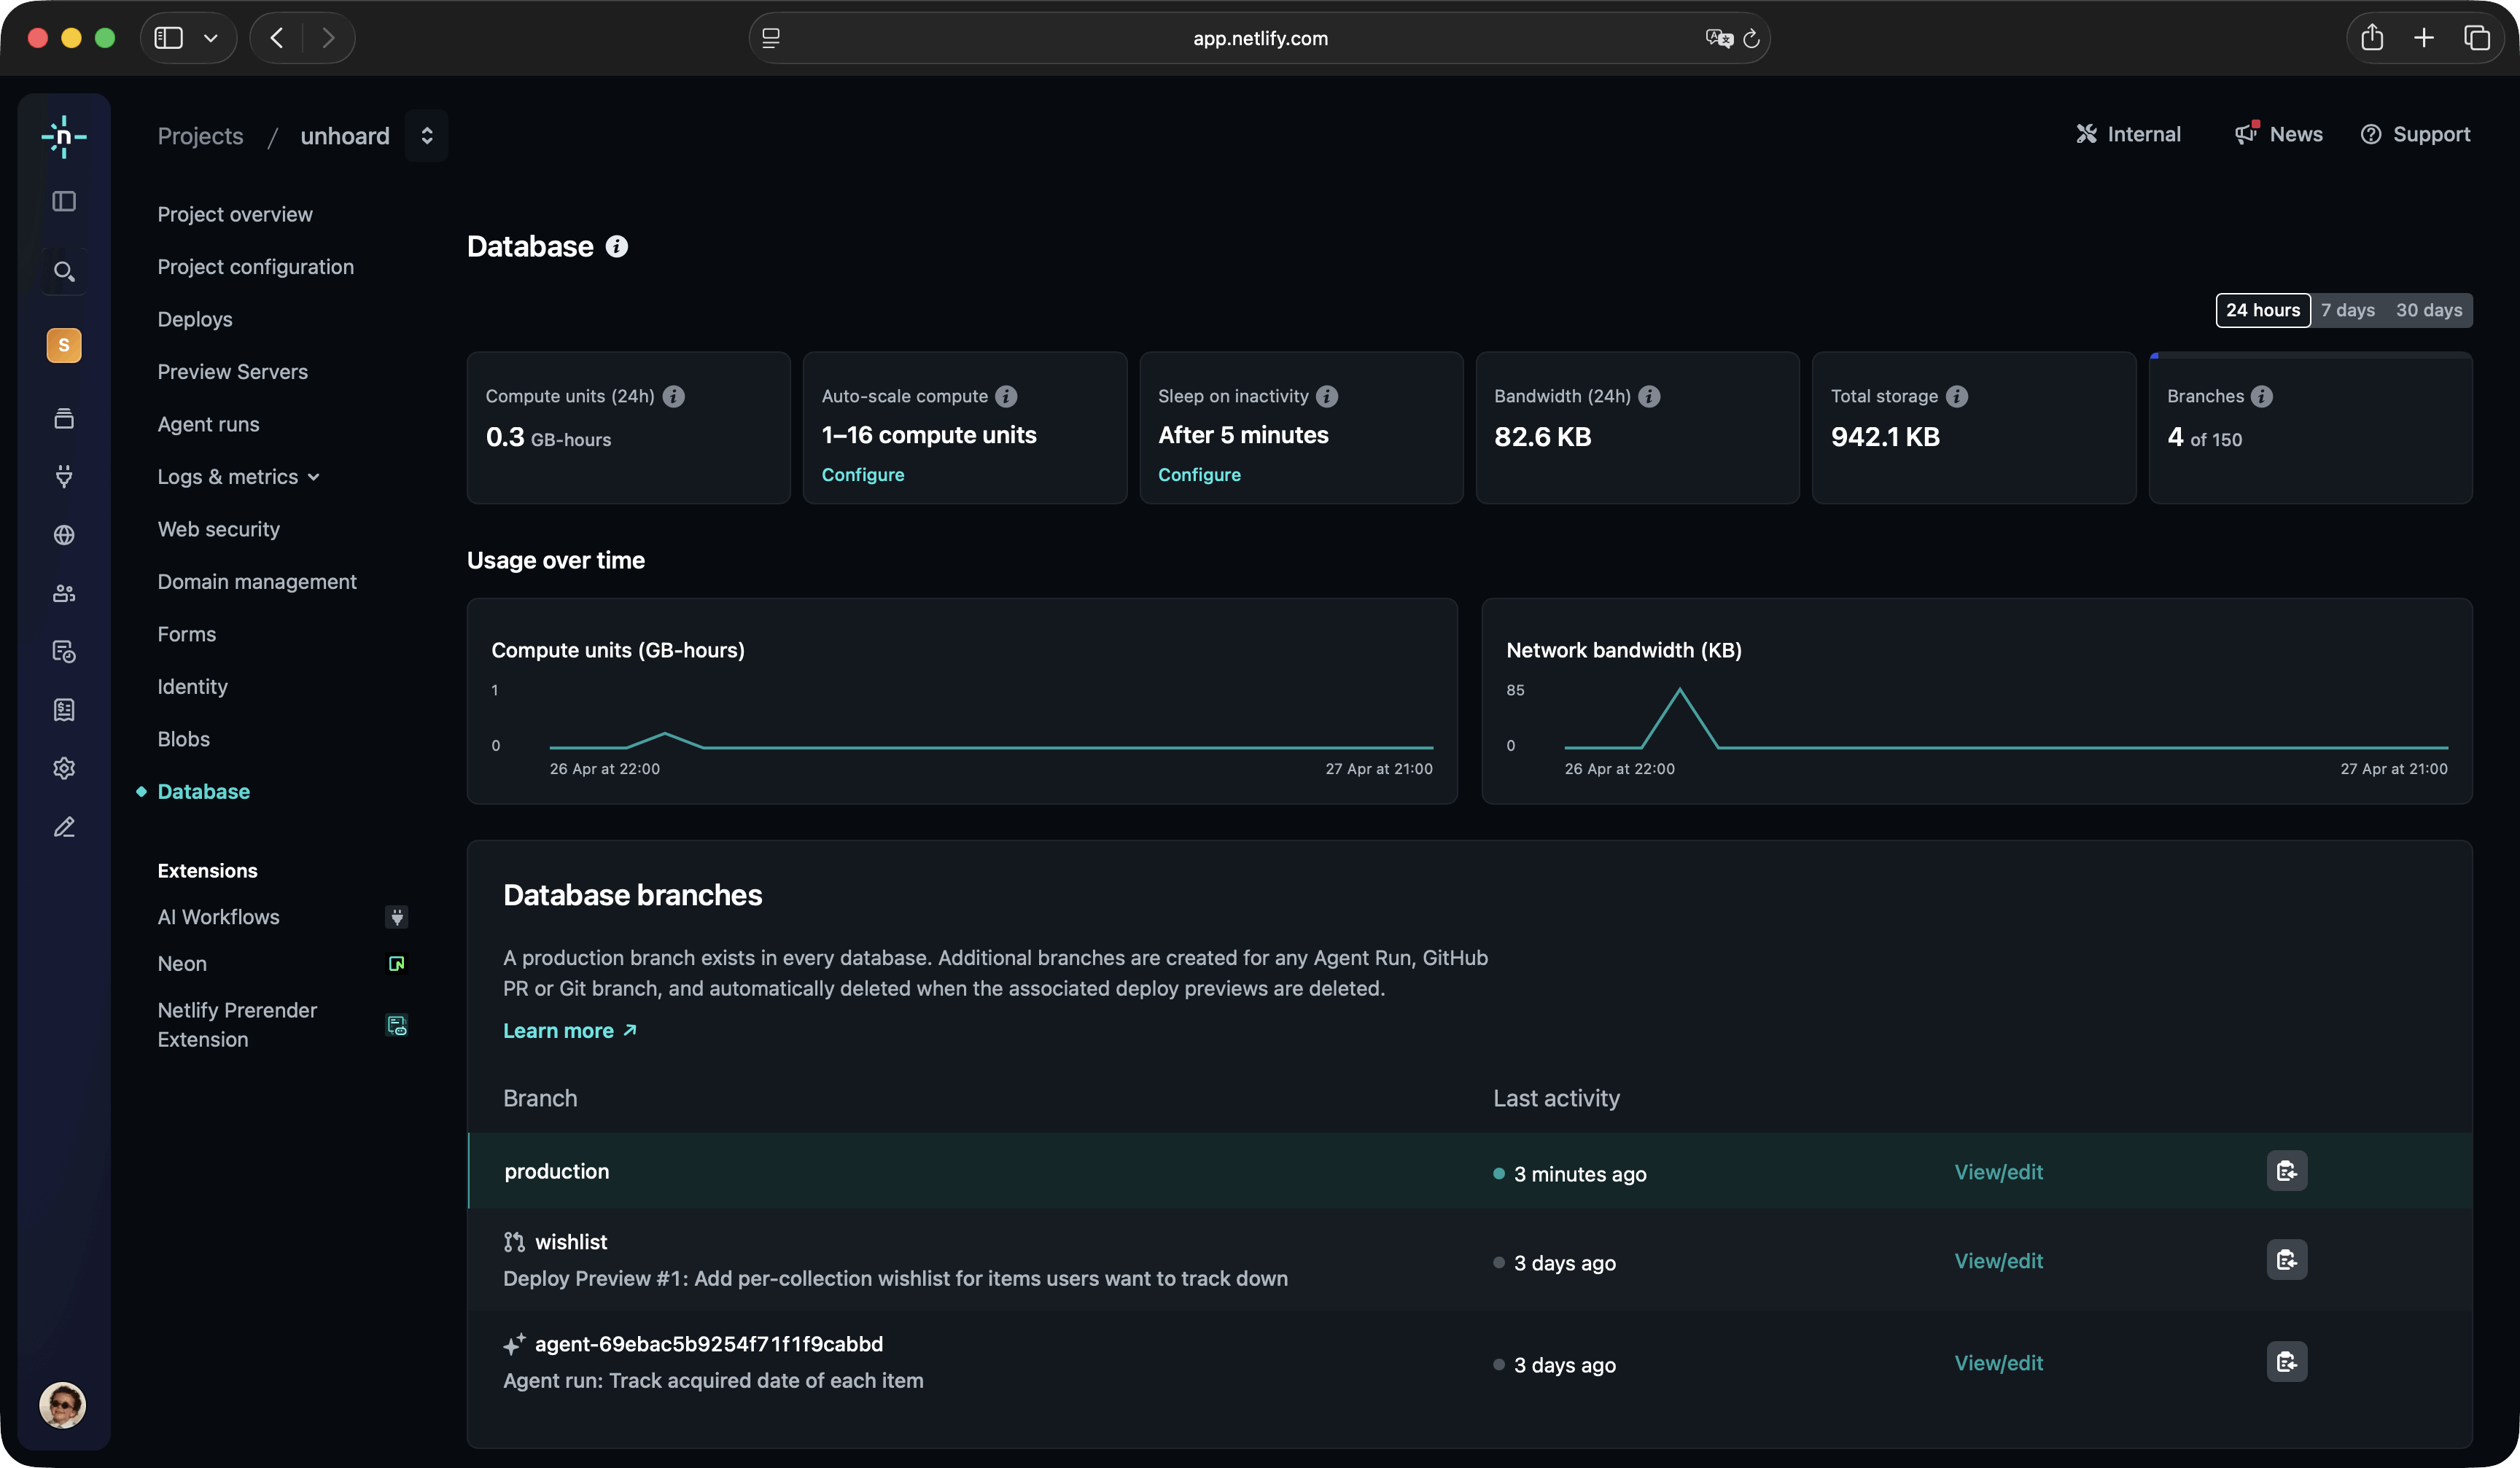Open Safari sidebar dropdown chevron

click(211, 38)
